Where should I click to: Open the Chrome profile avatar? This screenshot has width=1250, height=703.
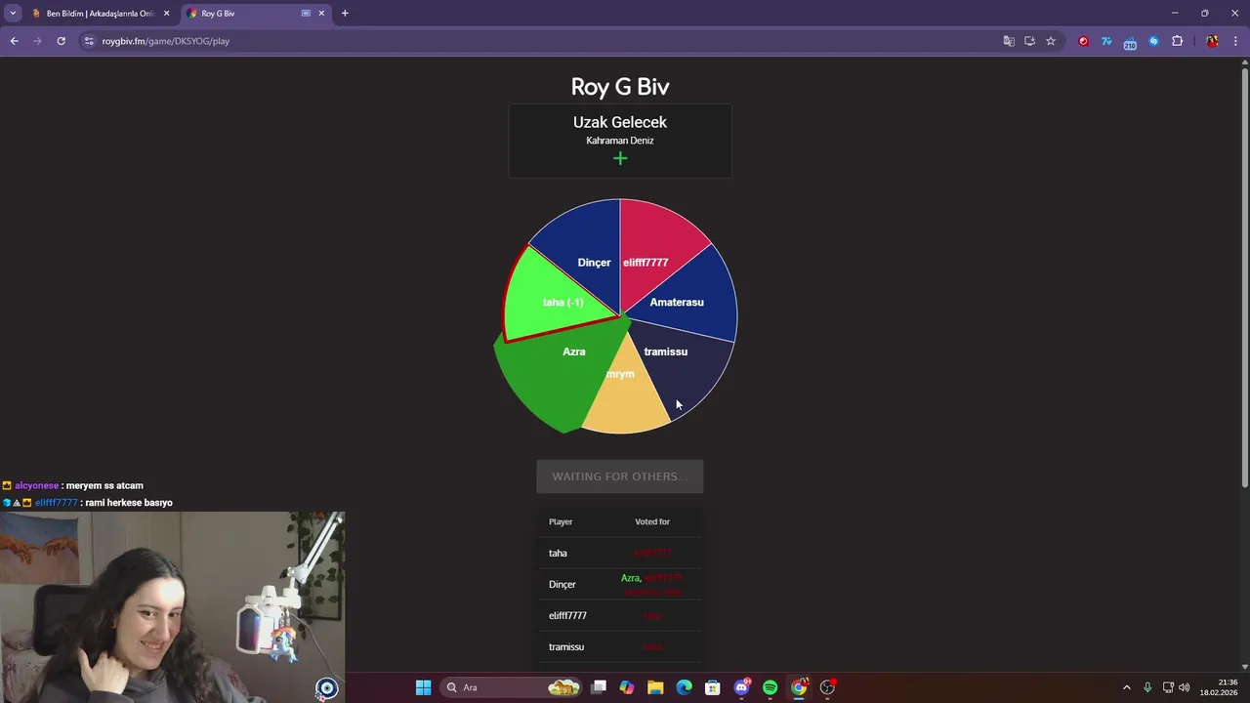pos(1212,41)
